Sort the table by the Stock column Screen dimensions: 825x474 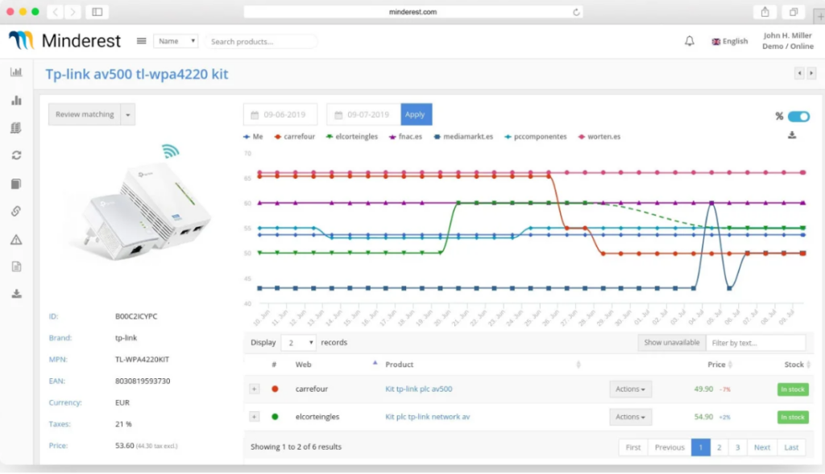[x=798, y=365]
